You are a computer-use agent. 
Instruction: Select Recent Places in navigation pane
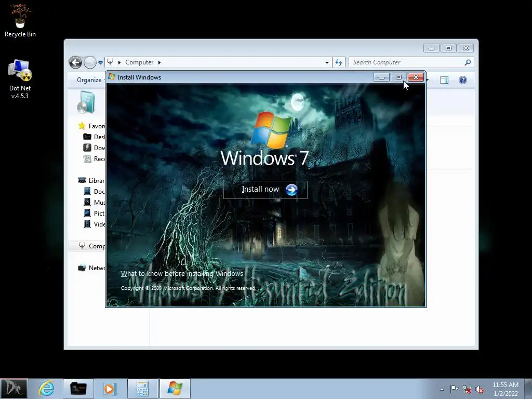(x=95, y=159)
